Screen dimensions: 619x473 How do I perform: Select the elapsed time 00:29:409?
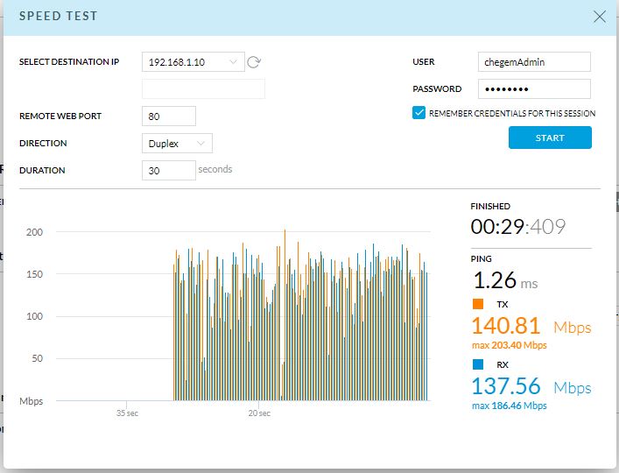pyautogui.click(x=518, y=227)
